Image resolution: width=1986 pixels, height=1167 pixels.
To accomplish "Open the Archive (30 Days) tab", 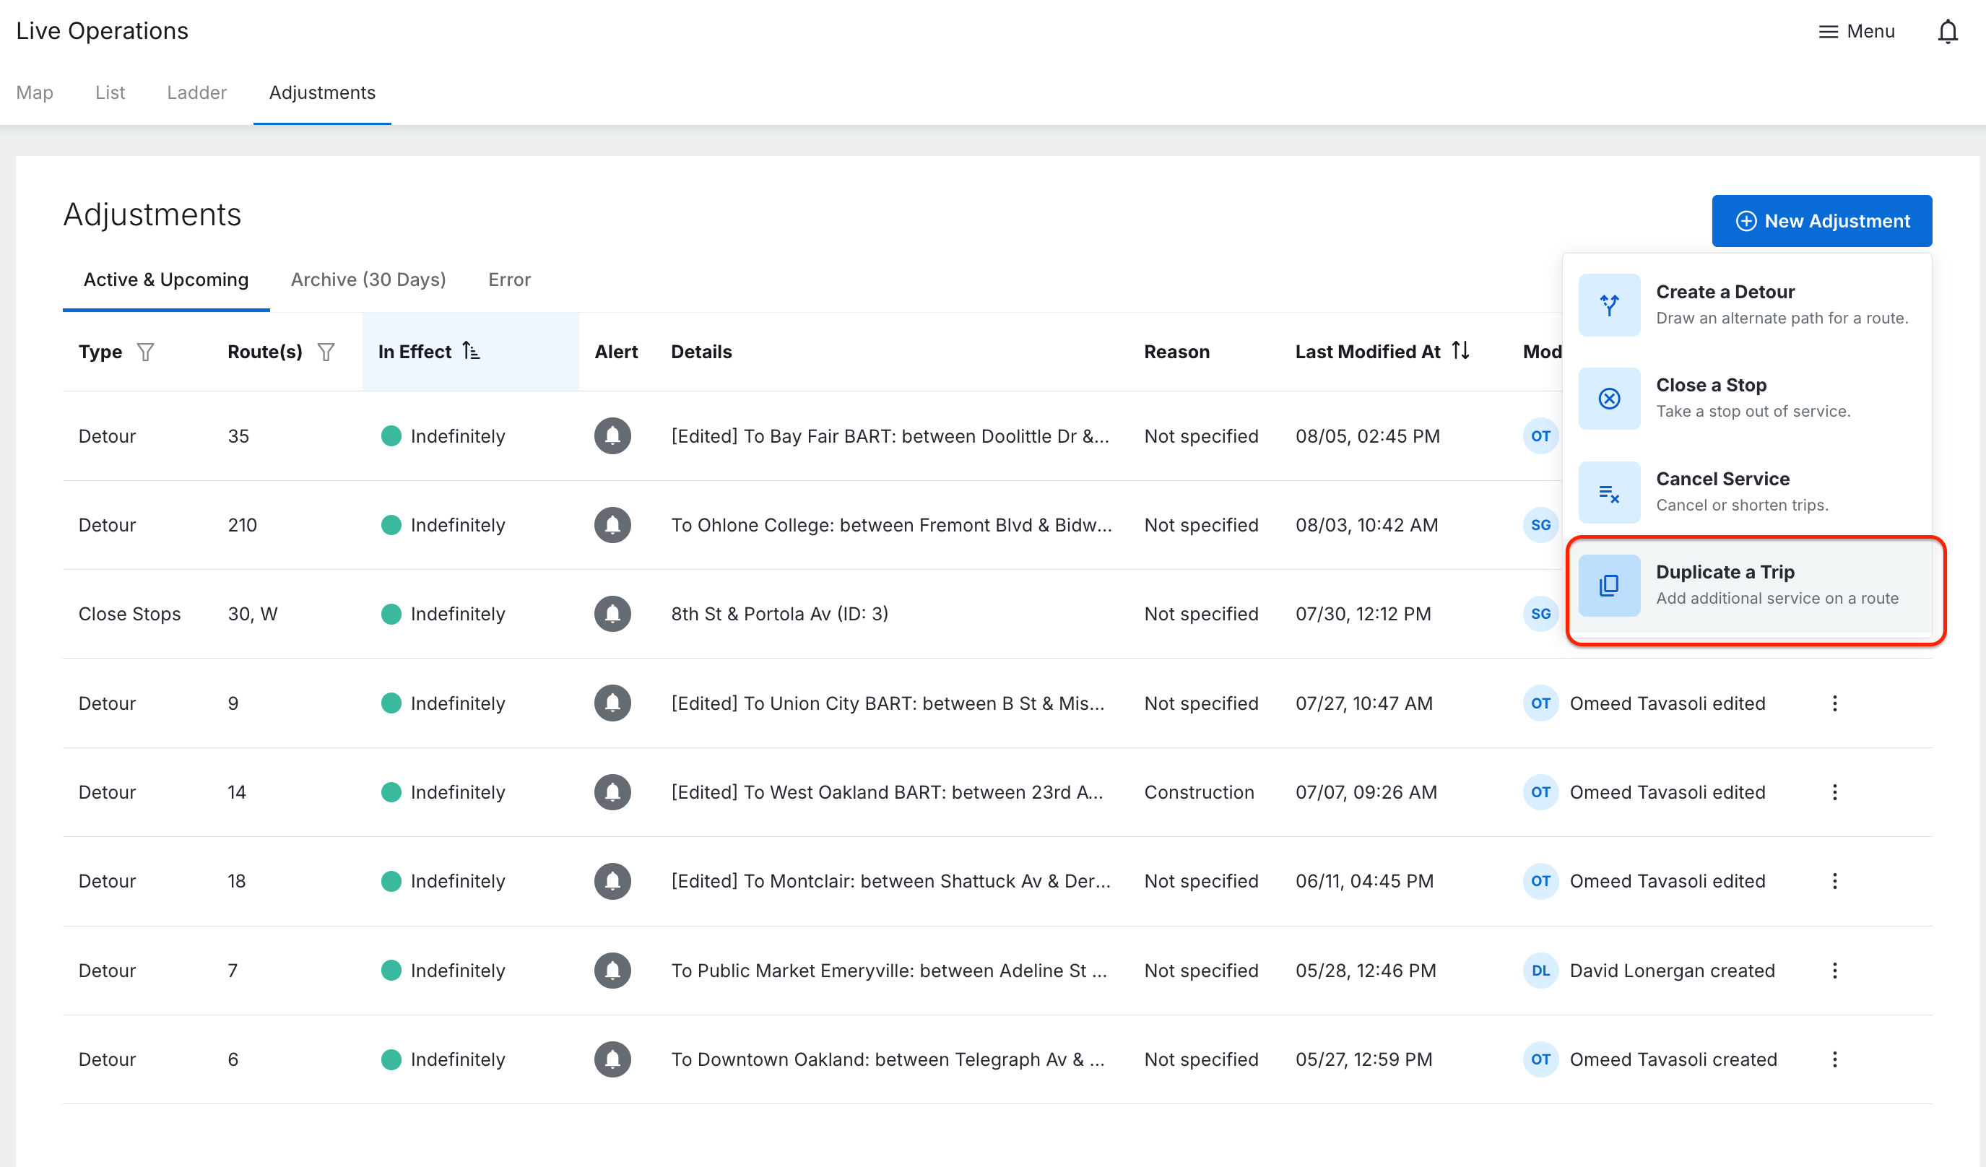I will [x=368, y=279].
